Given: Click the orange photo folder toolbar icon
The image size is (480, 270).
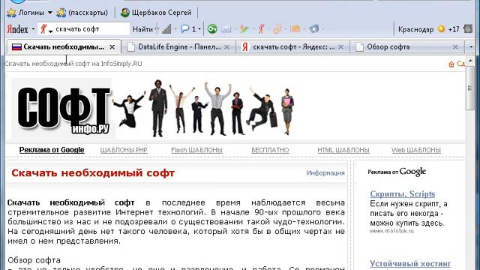Looking at the screenshot, I should [x=295, y=29].
